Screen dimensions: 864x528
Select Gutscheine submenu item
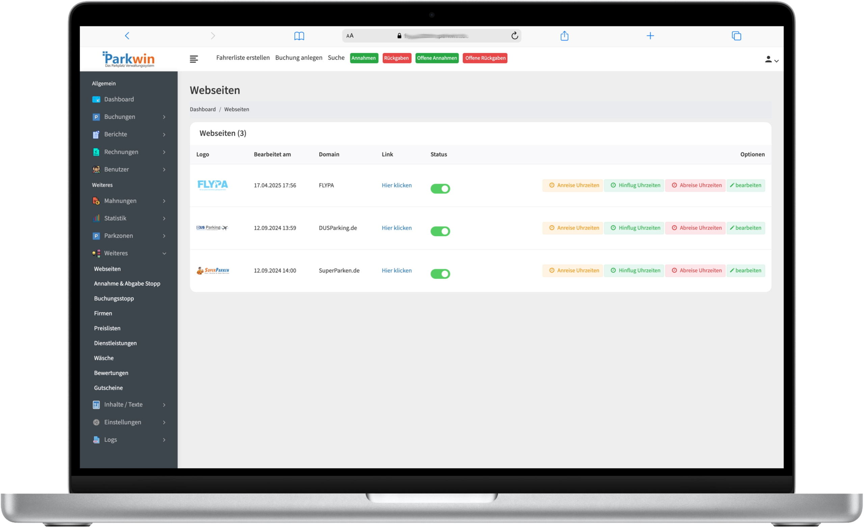point(108,388)
